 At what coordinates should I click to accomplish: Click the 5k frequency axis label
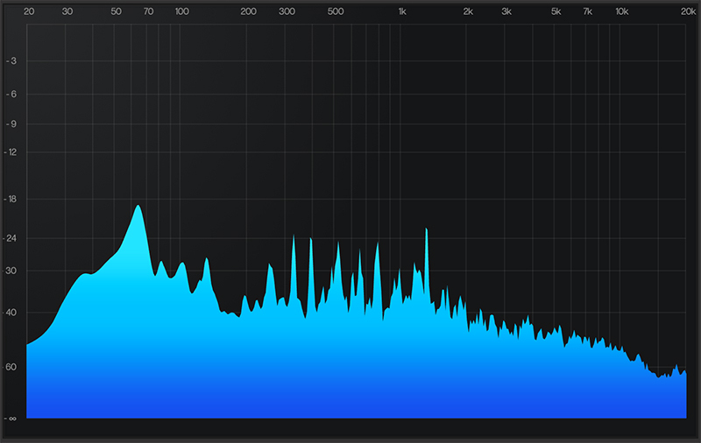click(x=556, y=12)
